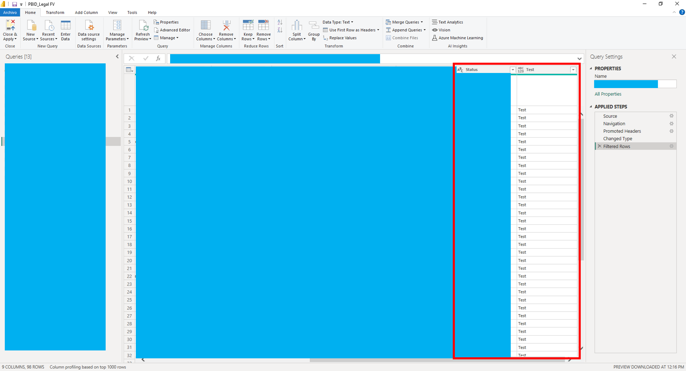Click Use First Row as Headers
Image resolution: width=686 pixels, height=371 pixels.
tap(351, 30)
